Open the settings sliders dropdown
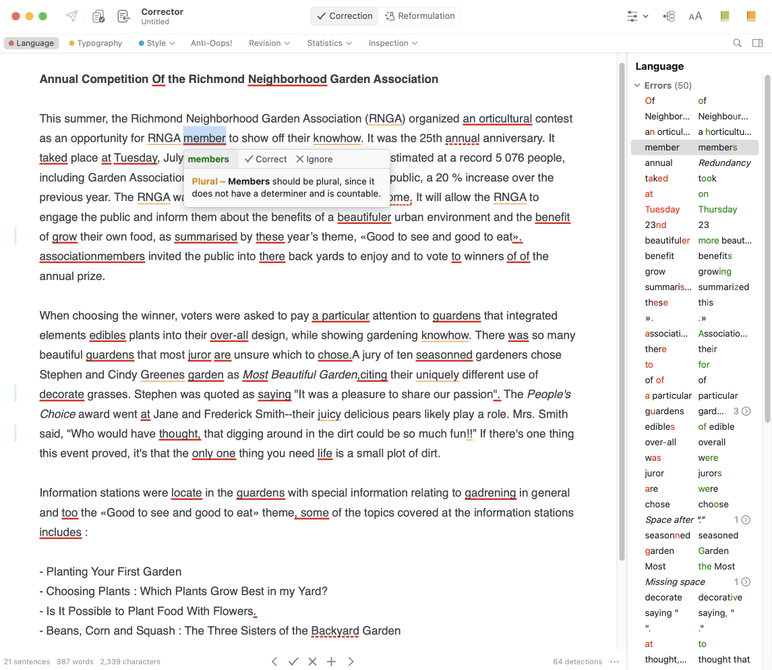 (x=637, y=16)
